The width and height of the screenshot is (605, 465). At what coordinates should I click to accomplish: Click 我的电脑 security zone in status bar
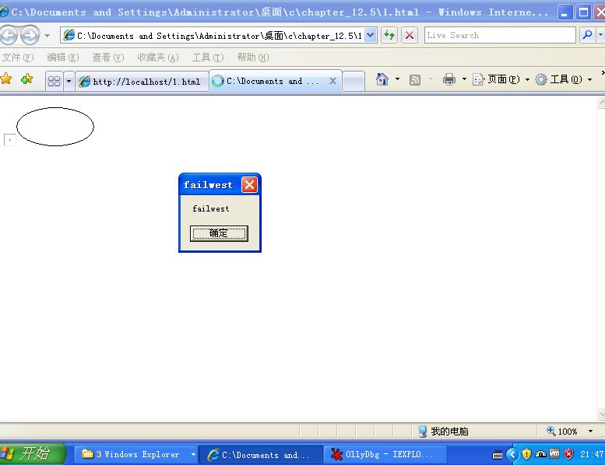pos(444,431)
